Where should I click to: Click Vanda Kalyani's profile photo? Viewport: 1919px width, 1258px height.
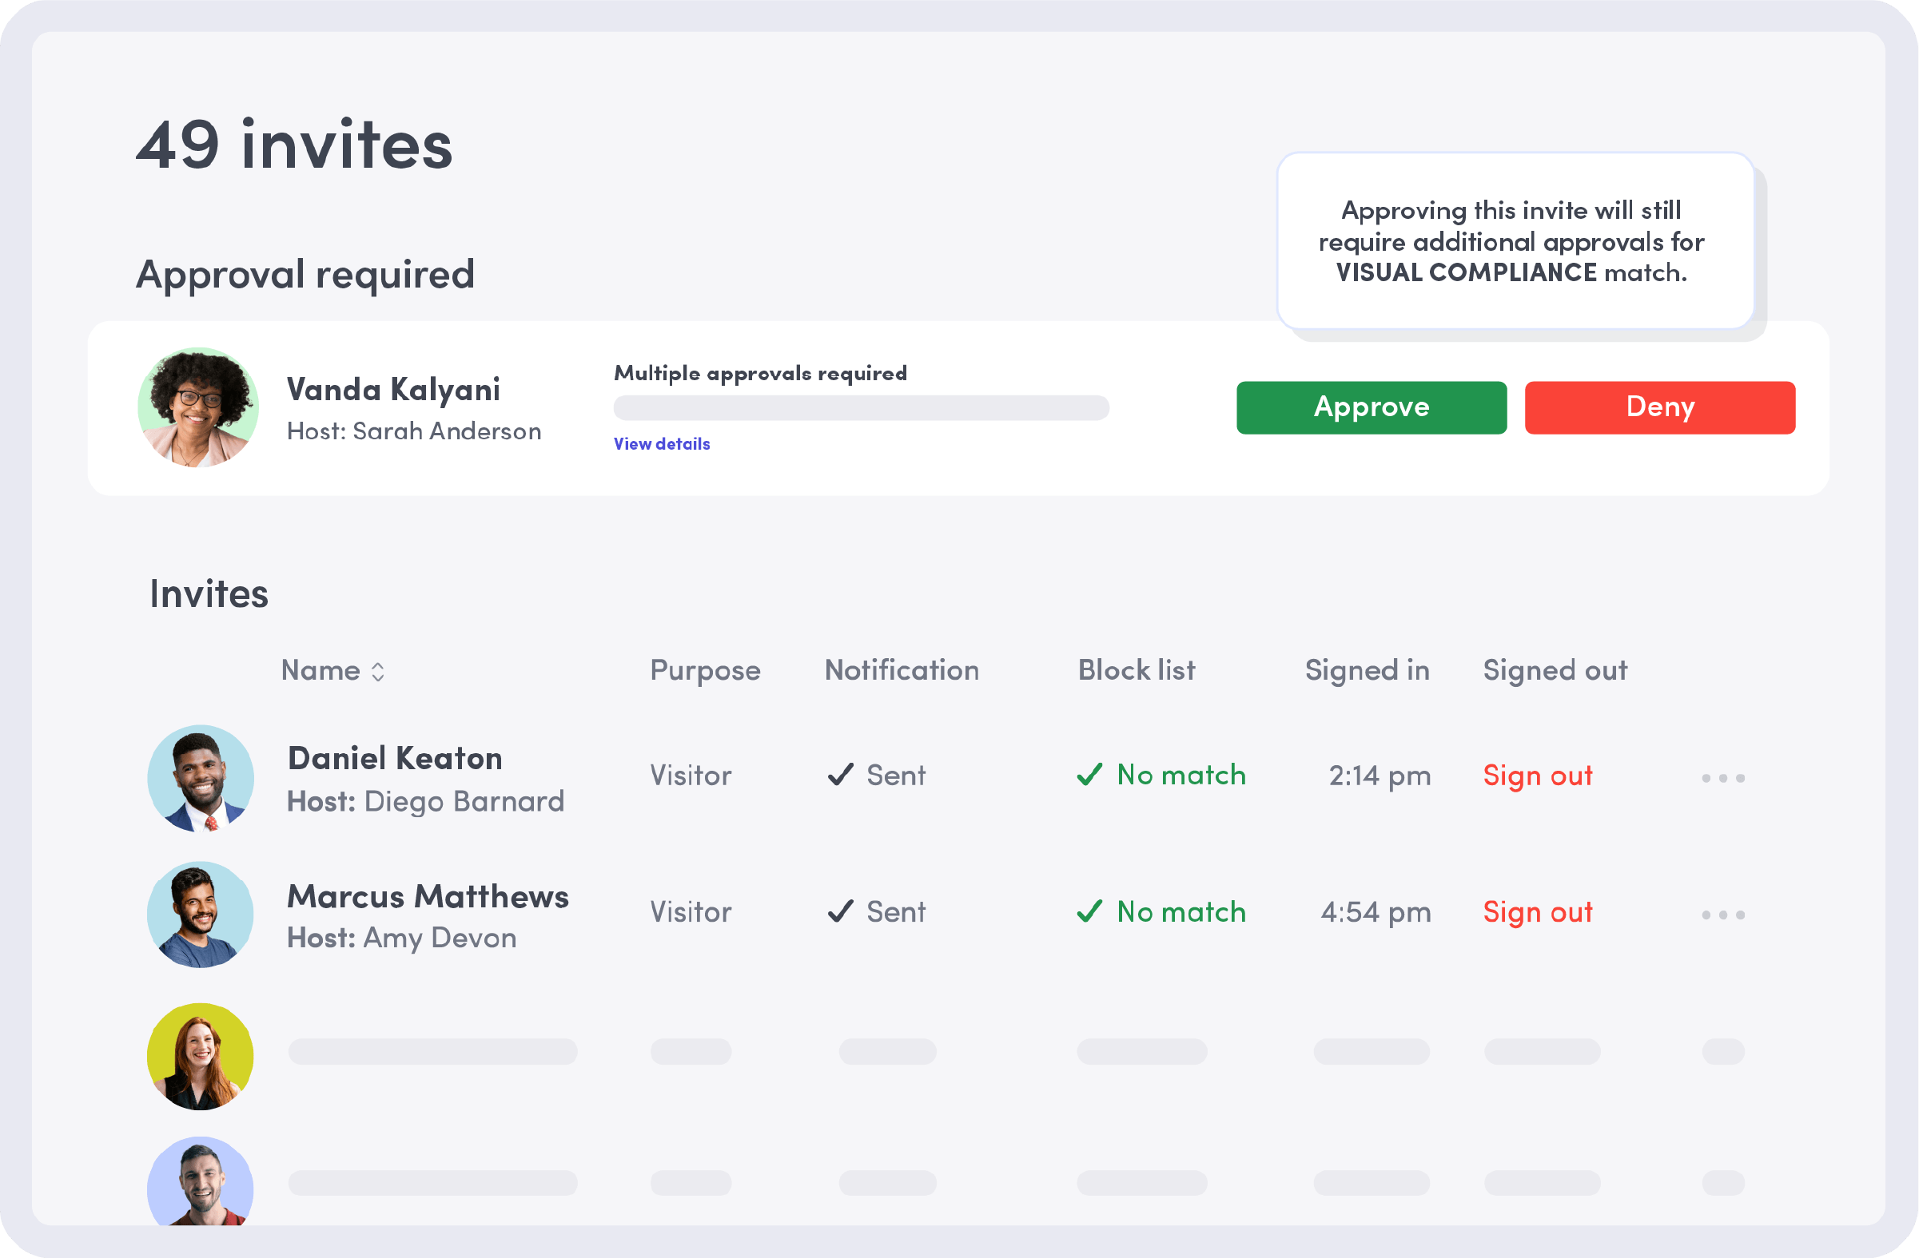[198, 408]
